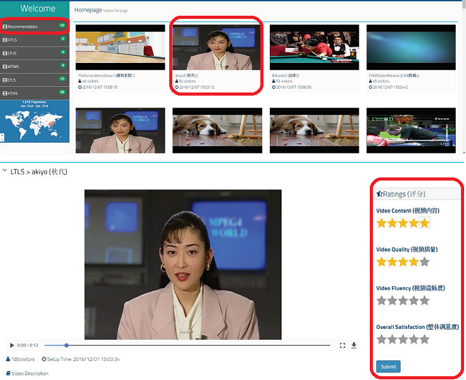Viewport: 466px width, 380px height.
Task: Rate Video Fluency five stars
Action: point(424,301)
